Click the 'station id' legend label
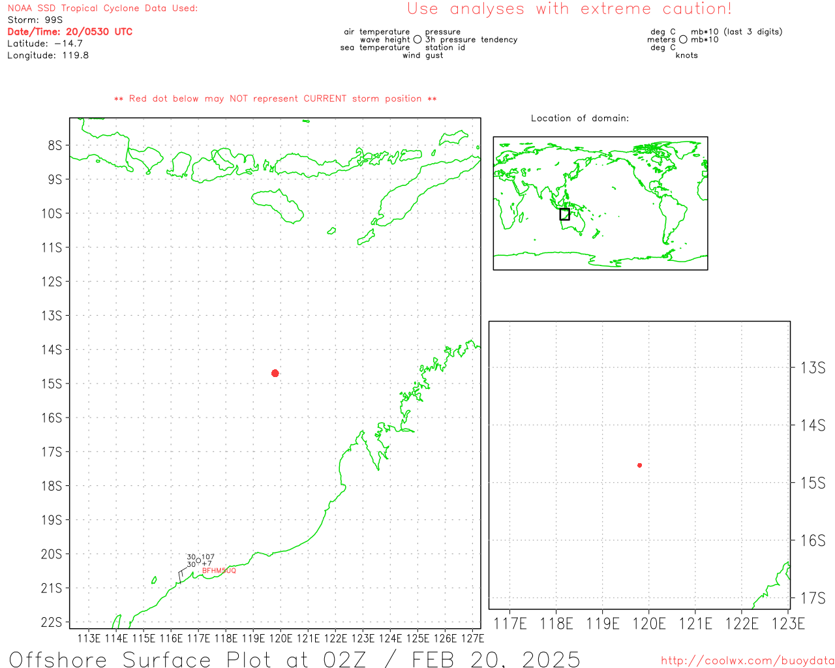This screenshot has width=835, height=668. point(445,48)
